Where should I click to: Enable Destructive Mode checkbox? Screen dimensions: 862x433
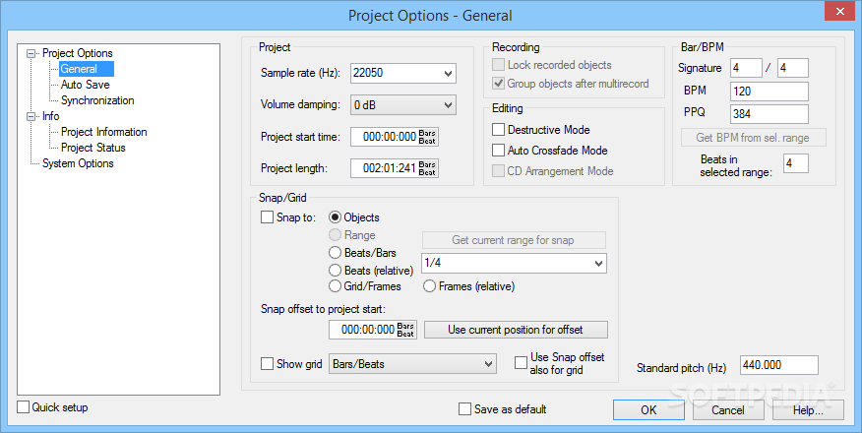498,130
